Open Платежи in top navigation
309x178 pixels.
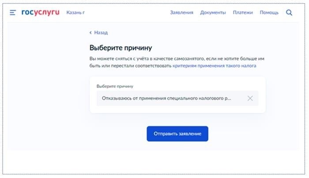coord(243,13)
